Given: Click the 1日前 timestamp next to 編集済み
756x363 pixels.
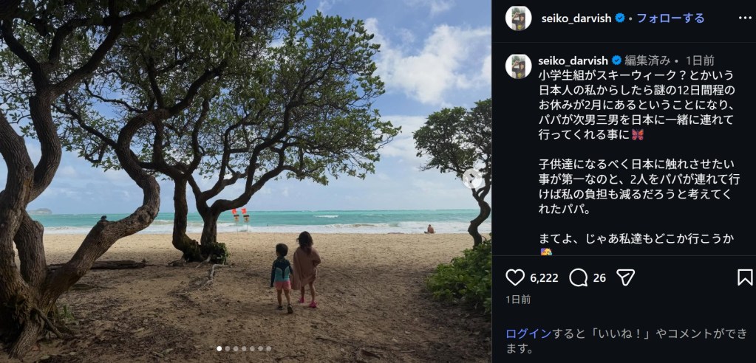Looking at the screenshot, I should coord(700,60).
